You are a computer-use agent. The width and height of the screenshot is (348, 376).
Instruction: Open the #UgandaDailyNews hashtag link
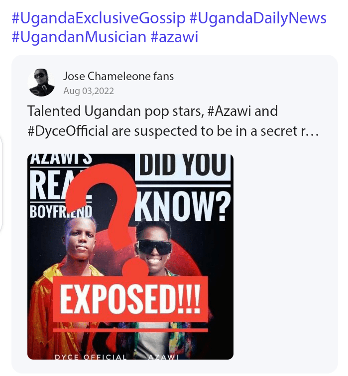coord(258,18)
